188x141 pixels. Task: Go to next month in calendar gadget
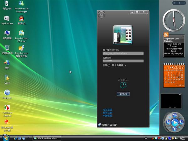click(x=183, y=85)
